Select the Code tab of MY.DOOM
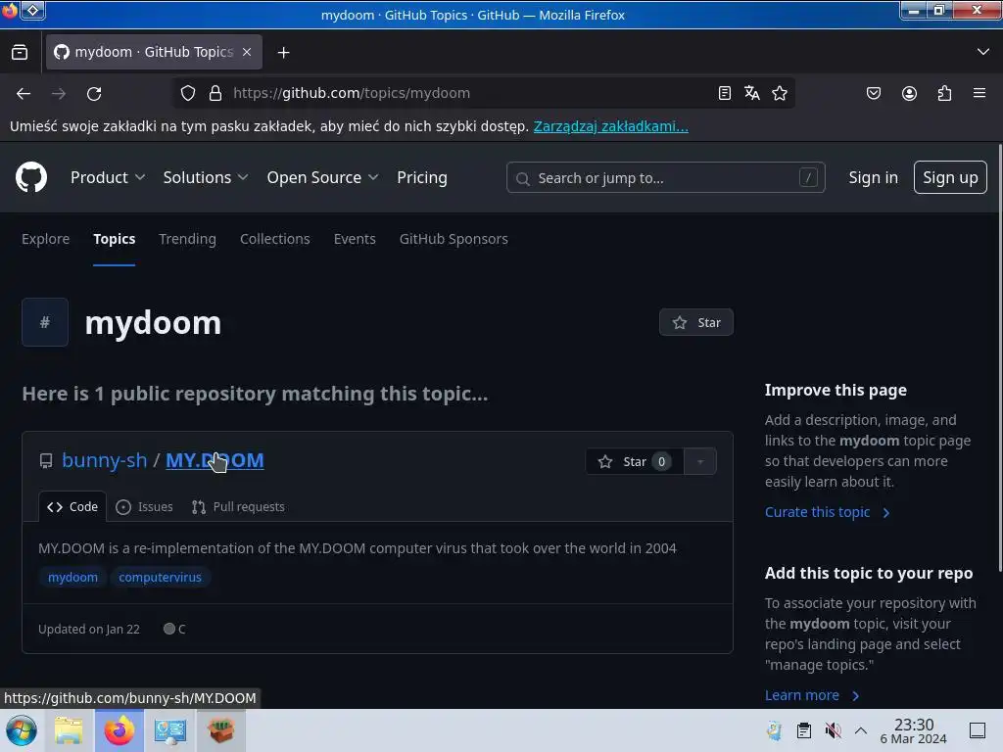The height and width of the screenshot is (752, 1003). pyautogui.click(x=72, y=507)
